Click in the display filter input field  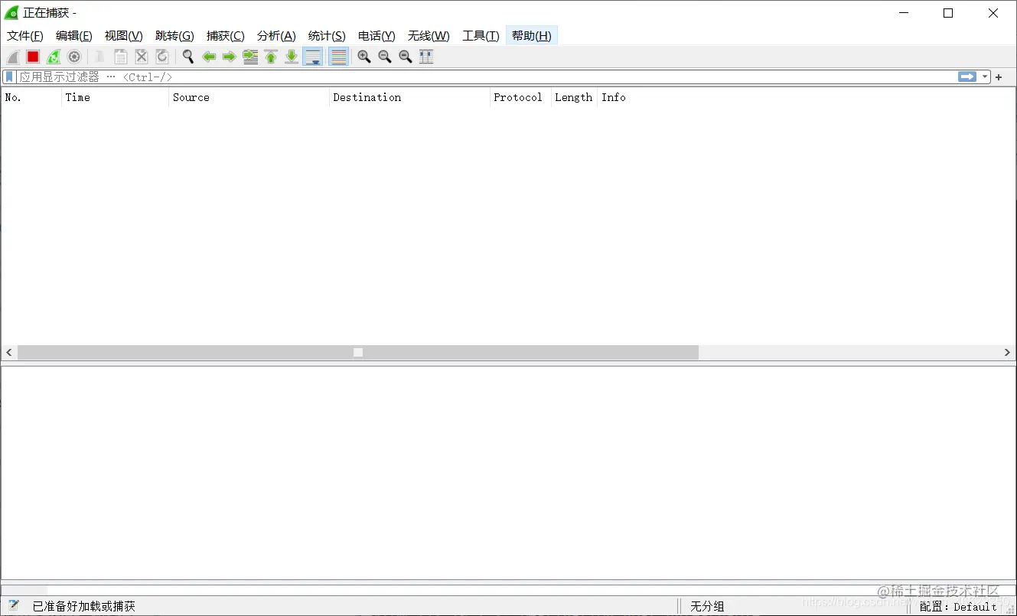487,77
